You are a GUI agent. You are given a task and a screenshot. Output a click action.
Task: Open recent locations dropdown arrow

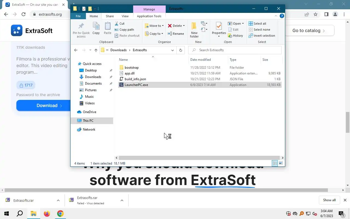pyautogui.click(x=90, y=50)
